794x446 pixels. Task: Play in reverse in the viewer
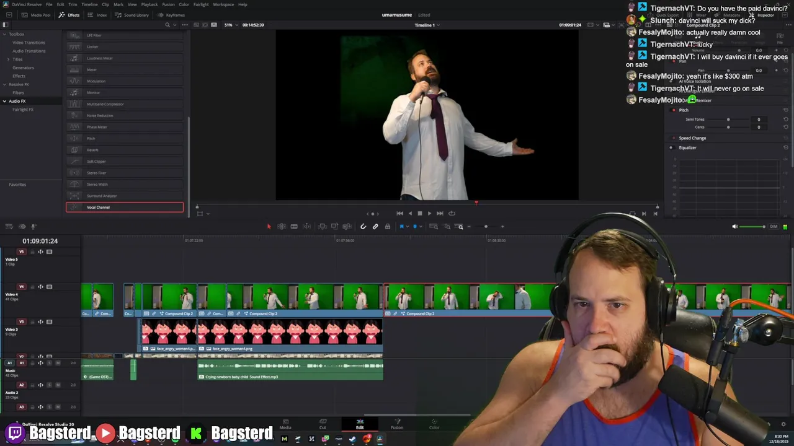coord(409,213)
